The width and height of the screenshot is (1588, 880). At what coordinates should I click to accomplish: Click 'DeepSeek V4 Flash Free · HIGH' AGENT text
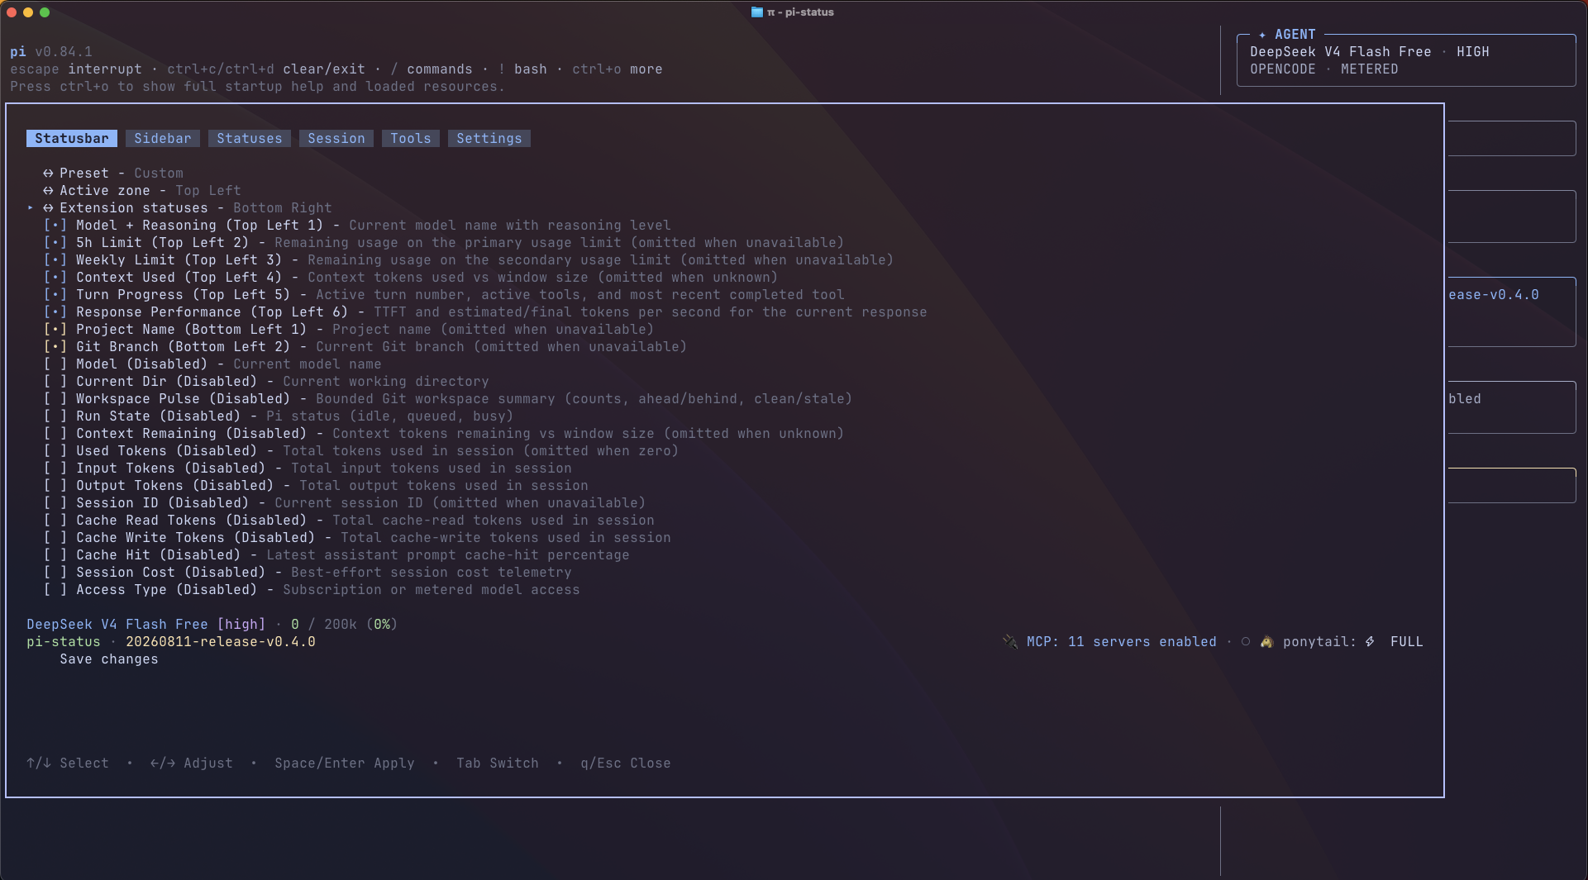coord(1370,52)
